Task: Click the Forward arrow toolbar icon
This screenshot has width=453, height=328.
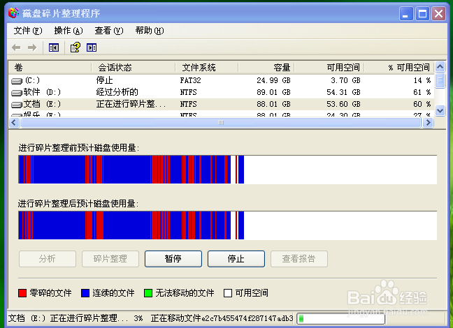Action: click(x=32, y=47)
